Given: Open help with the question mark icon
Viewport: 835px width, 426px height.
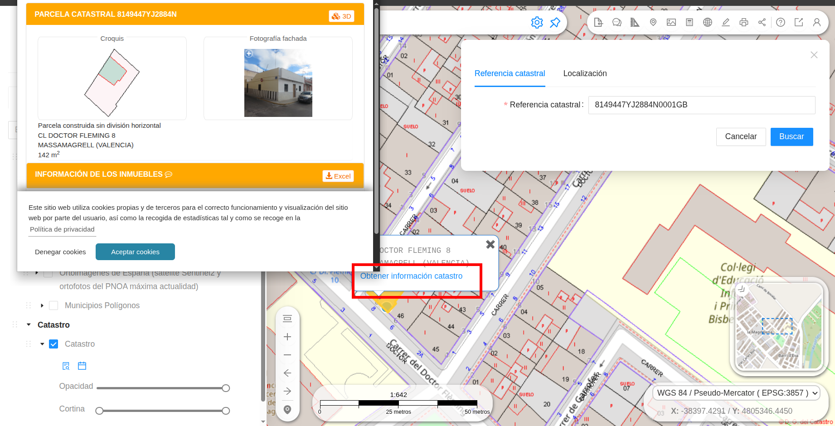Looking at the screenshot, I should [781, 22].
